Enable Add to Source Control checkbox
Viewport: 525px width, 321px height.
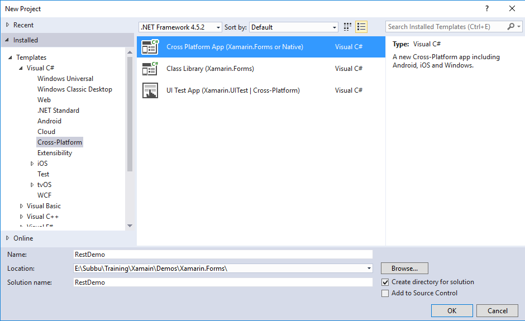point(385,293)
